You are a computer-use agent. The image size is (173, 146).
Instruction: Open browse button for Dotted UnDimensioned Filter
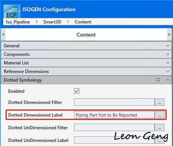coord(160,127)
